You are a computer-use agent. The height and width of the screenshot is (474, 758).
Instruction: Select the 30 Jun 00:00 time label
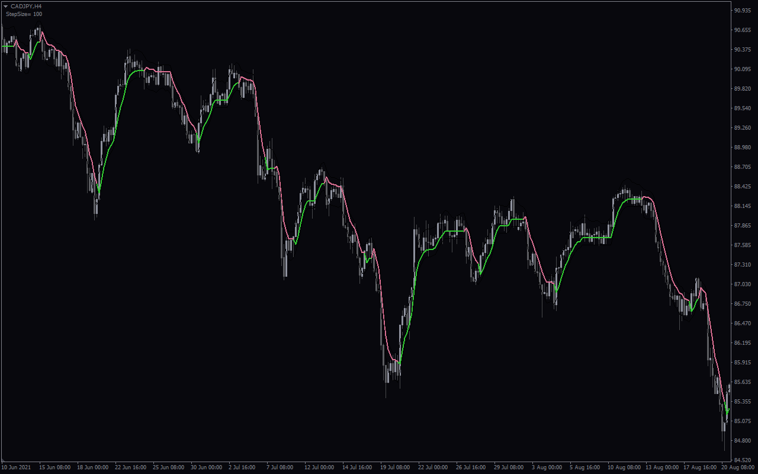(207, 467)
